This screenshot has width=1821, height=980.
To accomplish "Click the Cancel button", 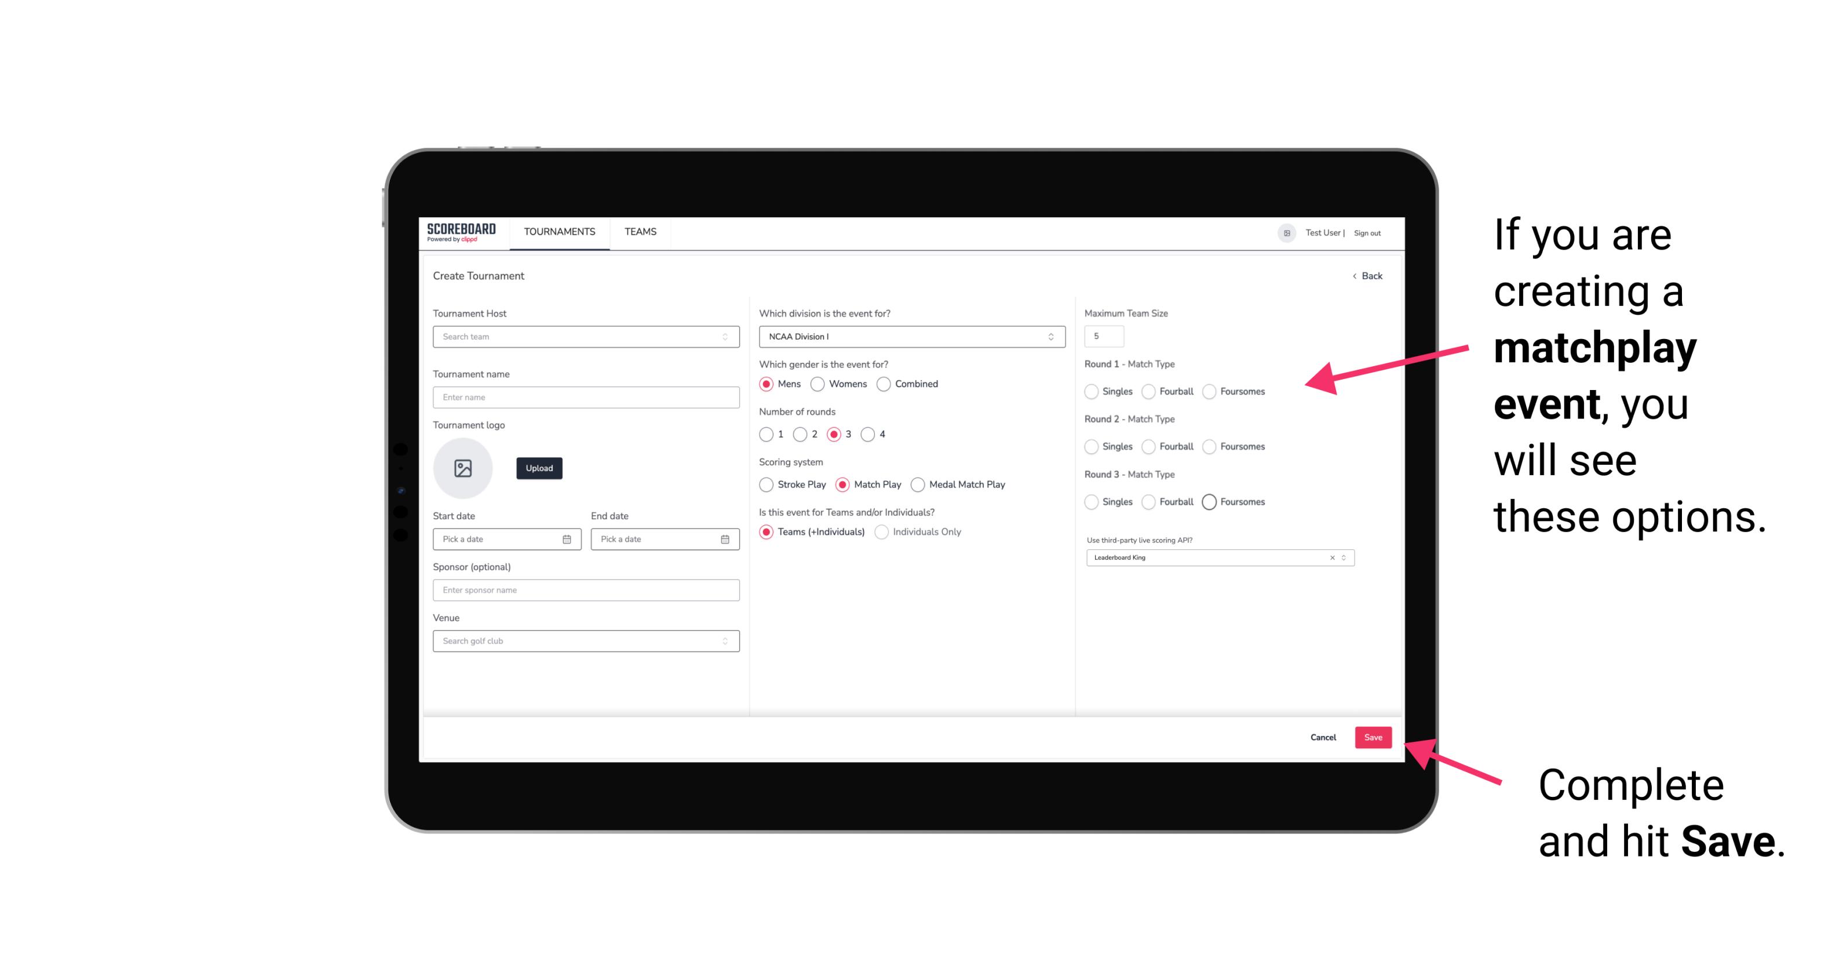I will 1323,736.
